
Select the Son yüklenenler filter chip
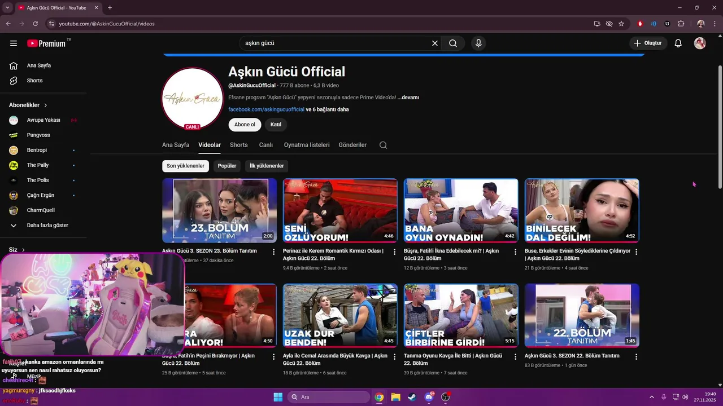point(185,166)
